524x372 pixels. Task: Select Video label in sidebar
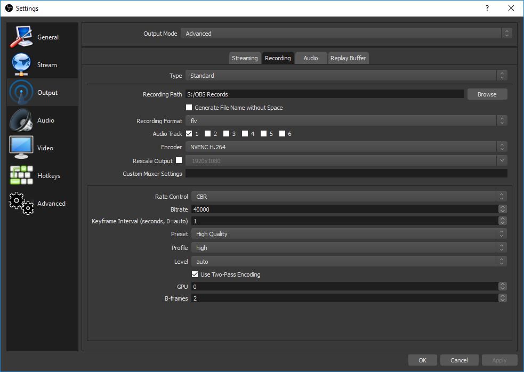[x=45, y=148]
